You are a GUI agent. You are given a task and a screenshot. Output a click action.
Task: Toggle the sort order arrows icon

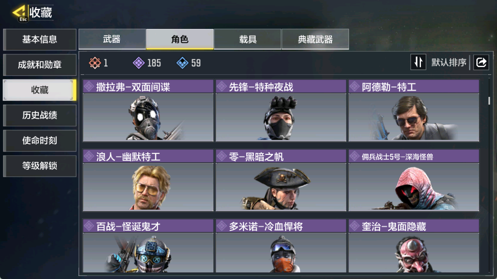coord(418,63)
